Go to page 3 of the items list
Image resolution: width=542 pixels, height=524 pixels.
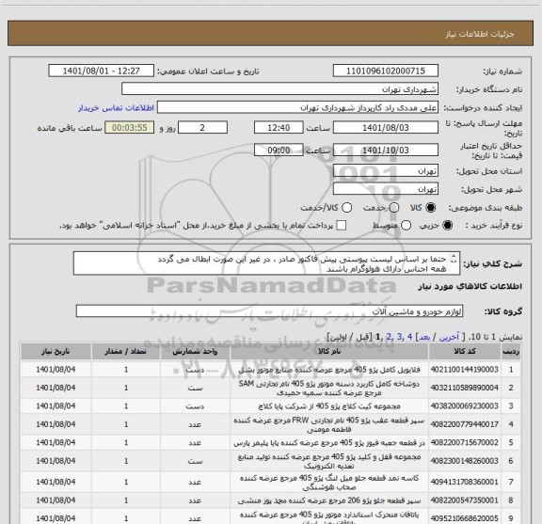[399, 337]
